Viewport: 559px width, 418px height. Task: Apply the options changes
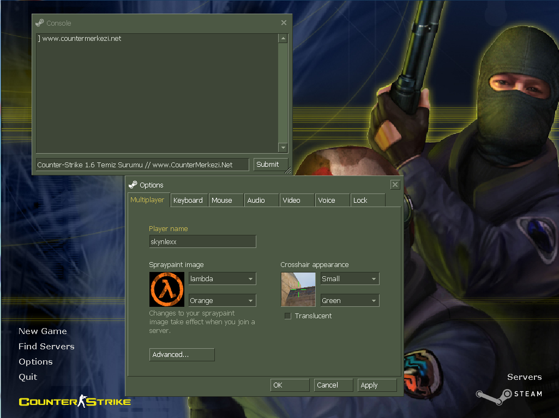(x=377, y=385)
